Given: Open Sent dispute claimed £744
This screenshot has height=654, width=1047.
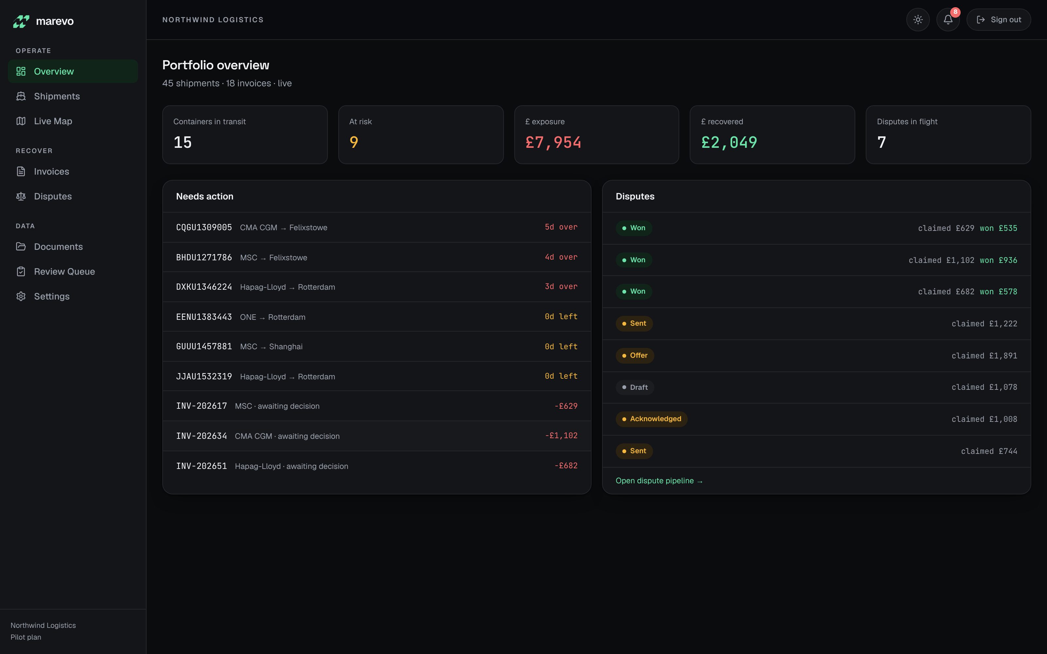Looking at the screenshot, I should point(816,451).
